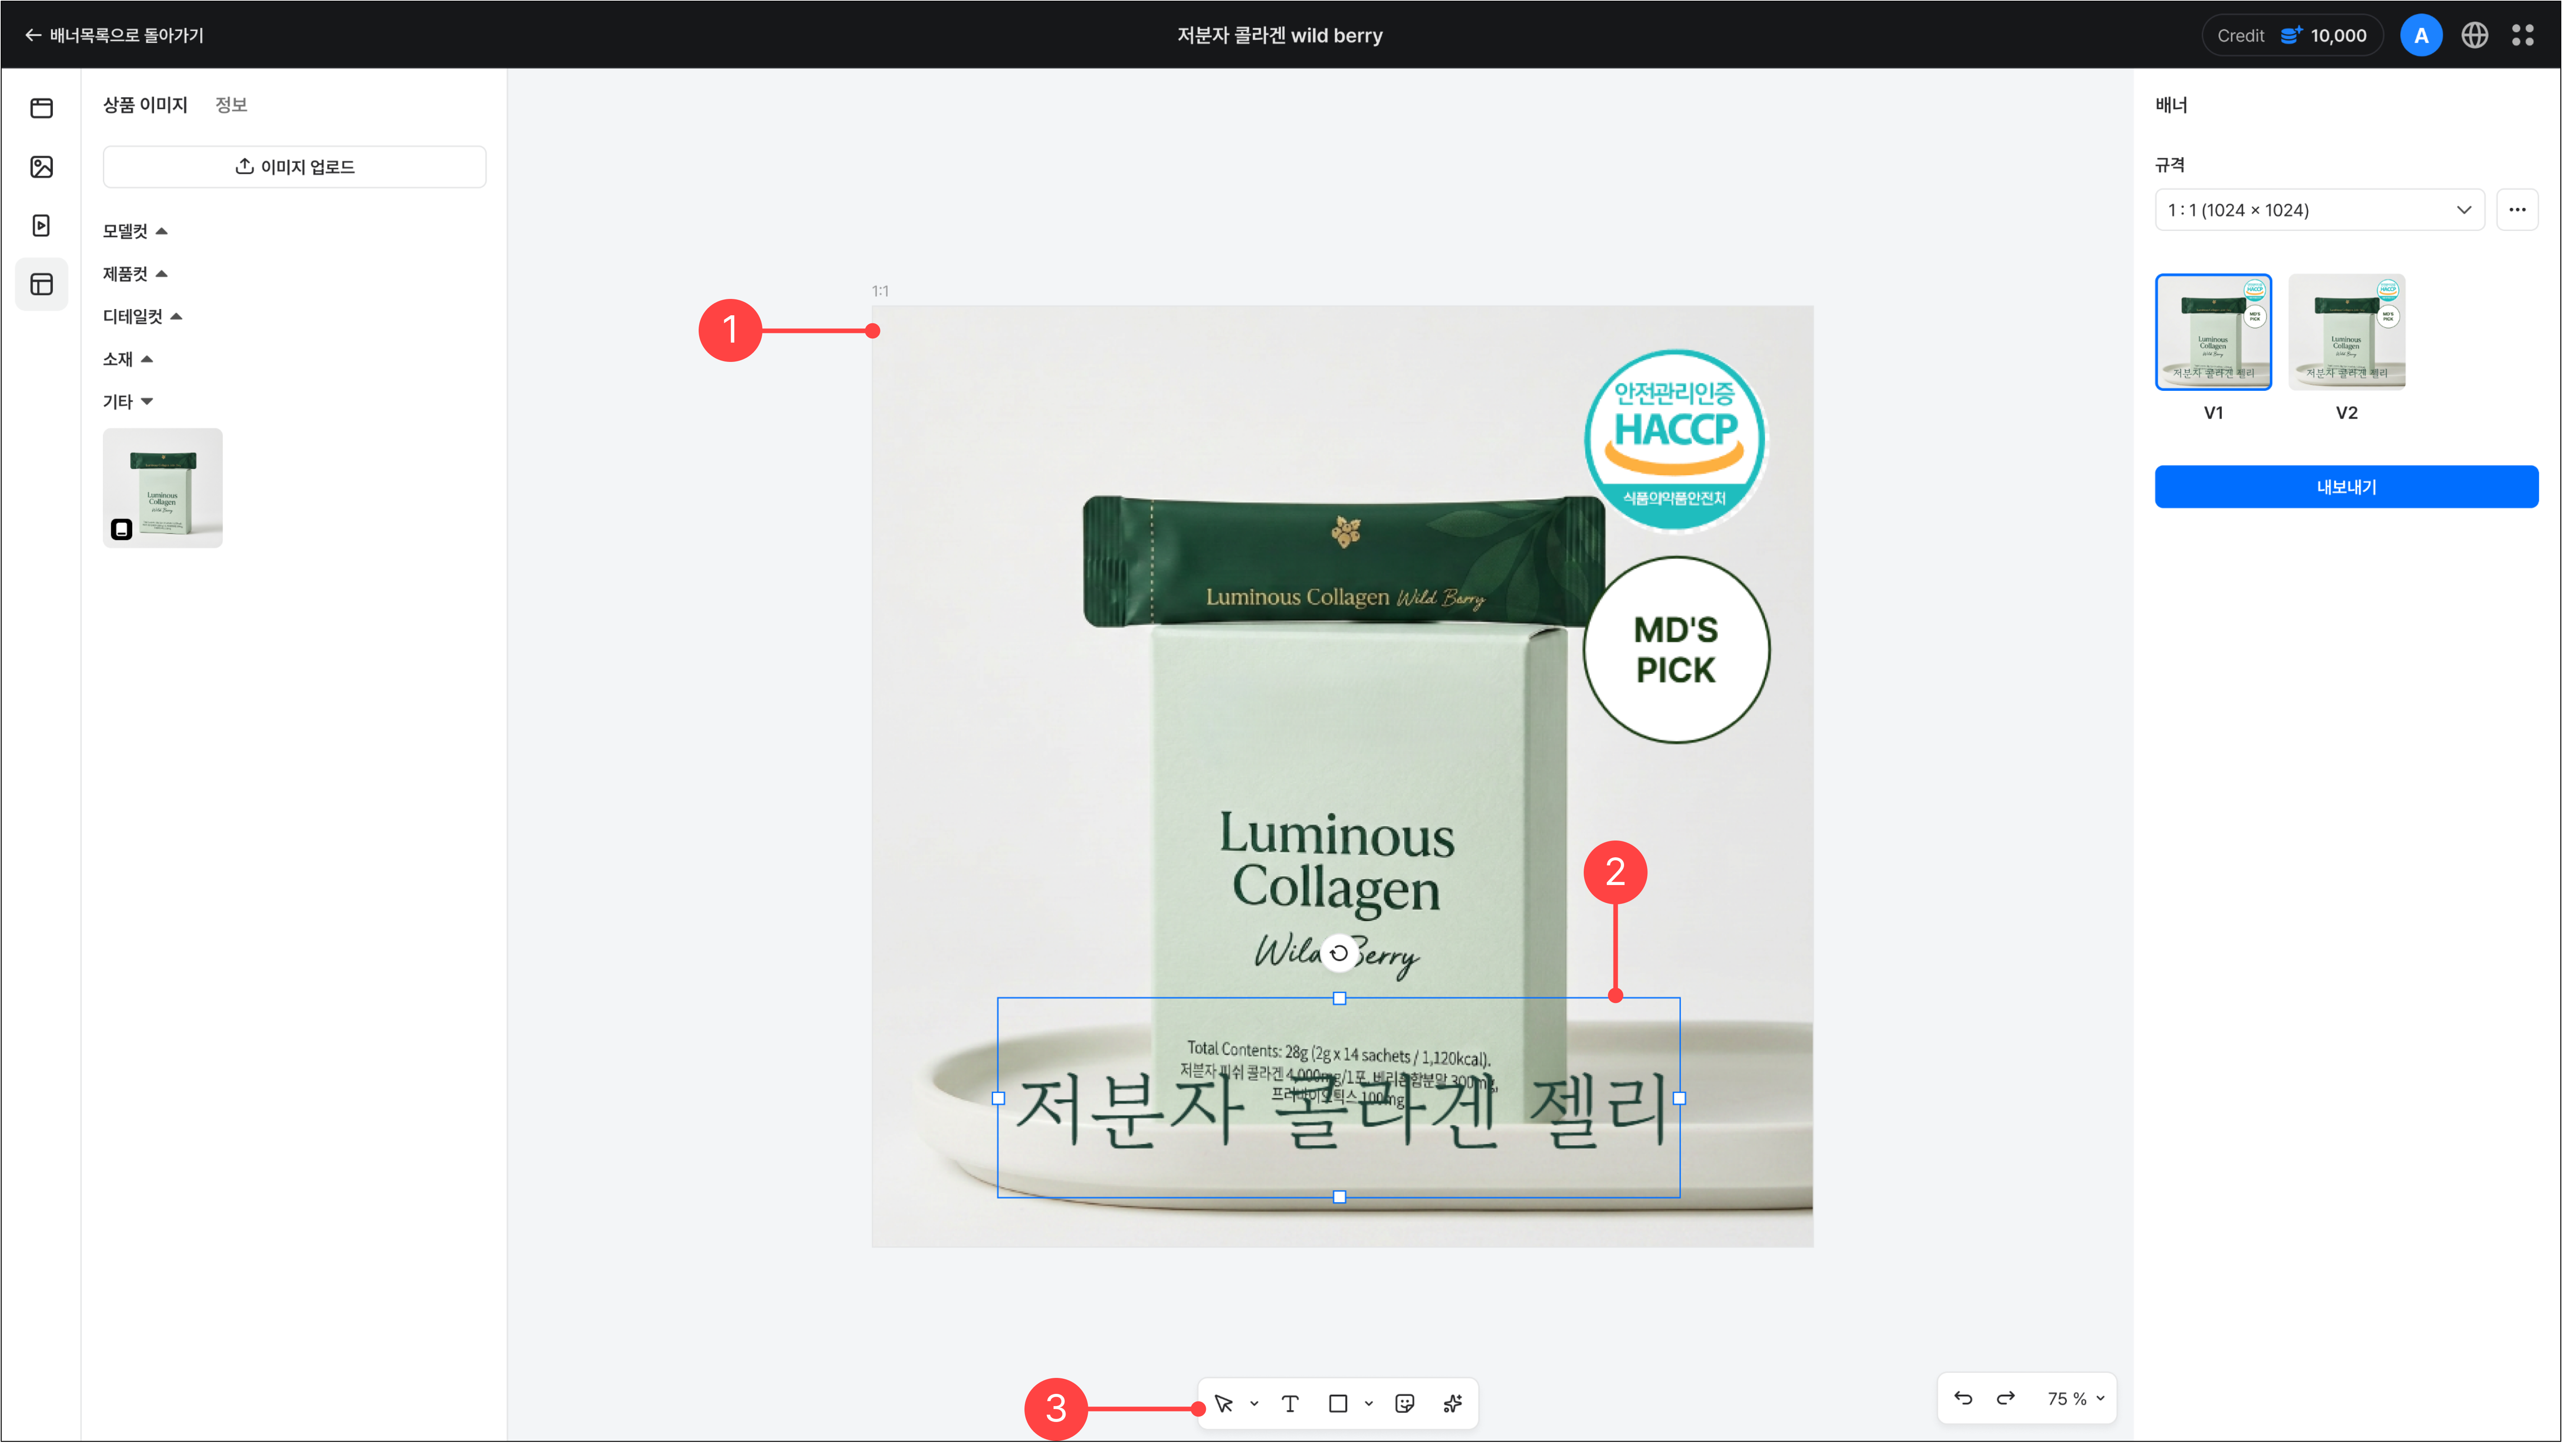Undo the last action

point(1963,1398)
